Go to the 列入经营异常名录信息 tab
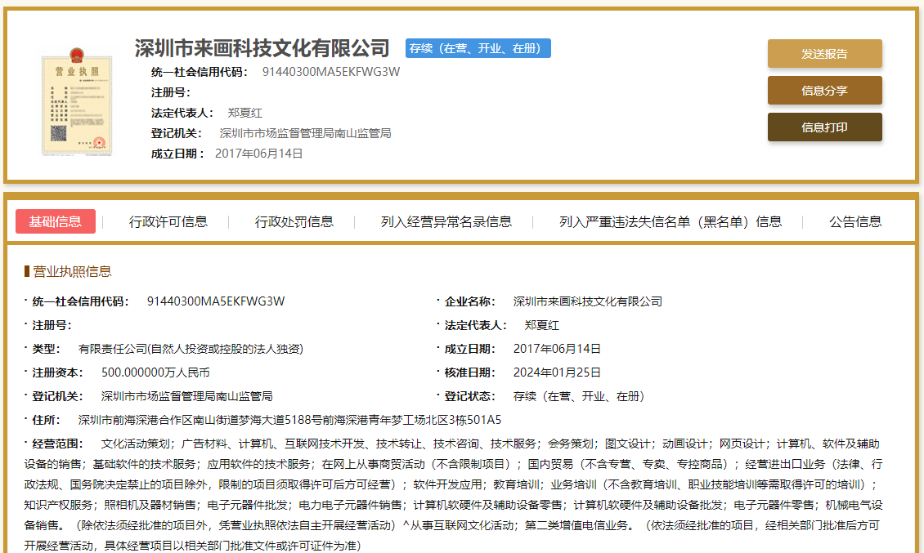Screen dimensions: 924x553 (x=446, y=221)
